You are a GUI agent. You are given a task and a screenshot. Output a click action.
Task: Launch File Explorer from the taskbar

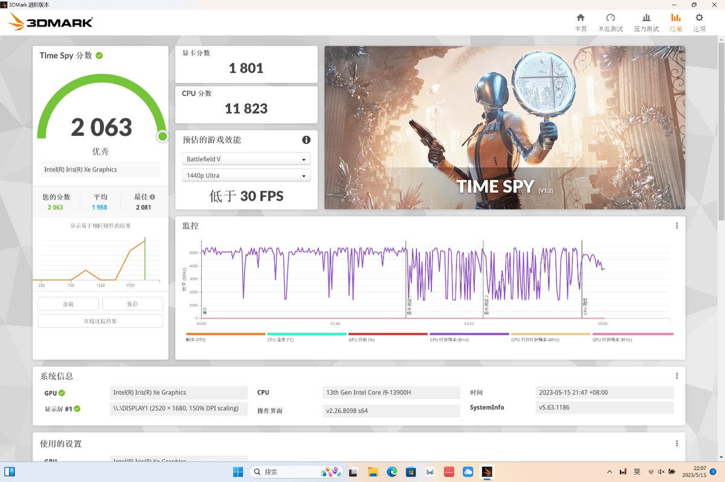pyautogui.click(x=373, y=472)
